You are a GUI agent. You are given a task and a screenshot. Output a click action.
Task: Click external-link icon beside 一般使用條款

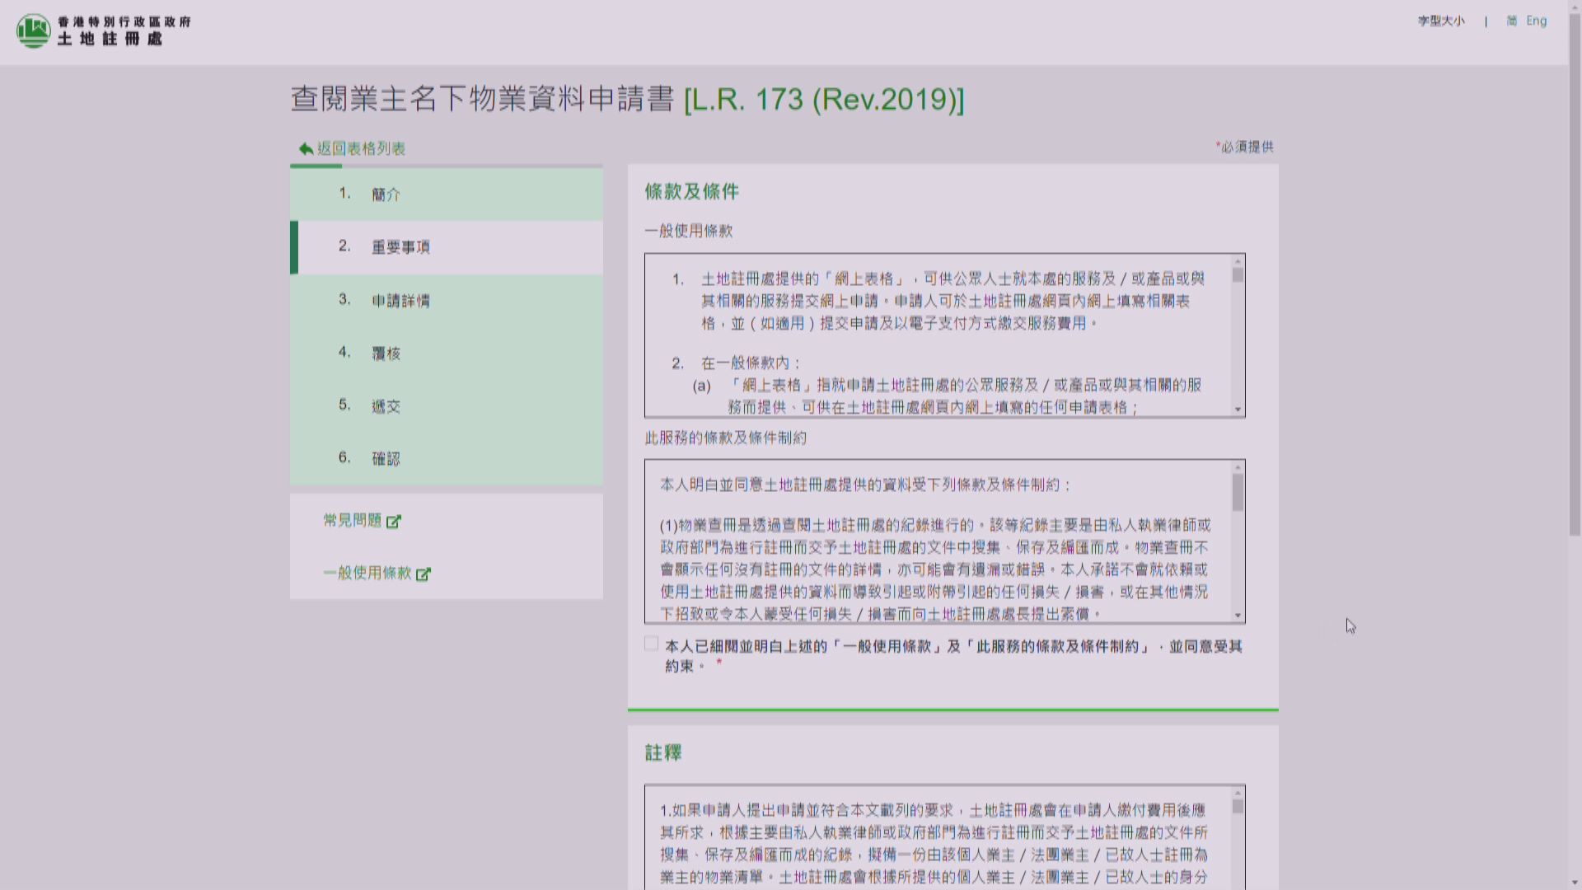tap(423, 574)
